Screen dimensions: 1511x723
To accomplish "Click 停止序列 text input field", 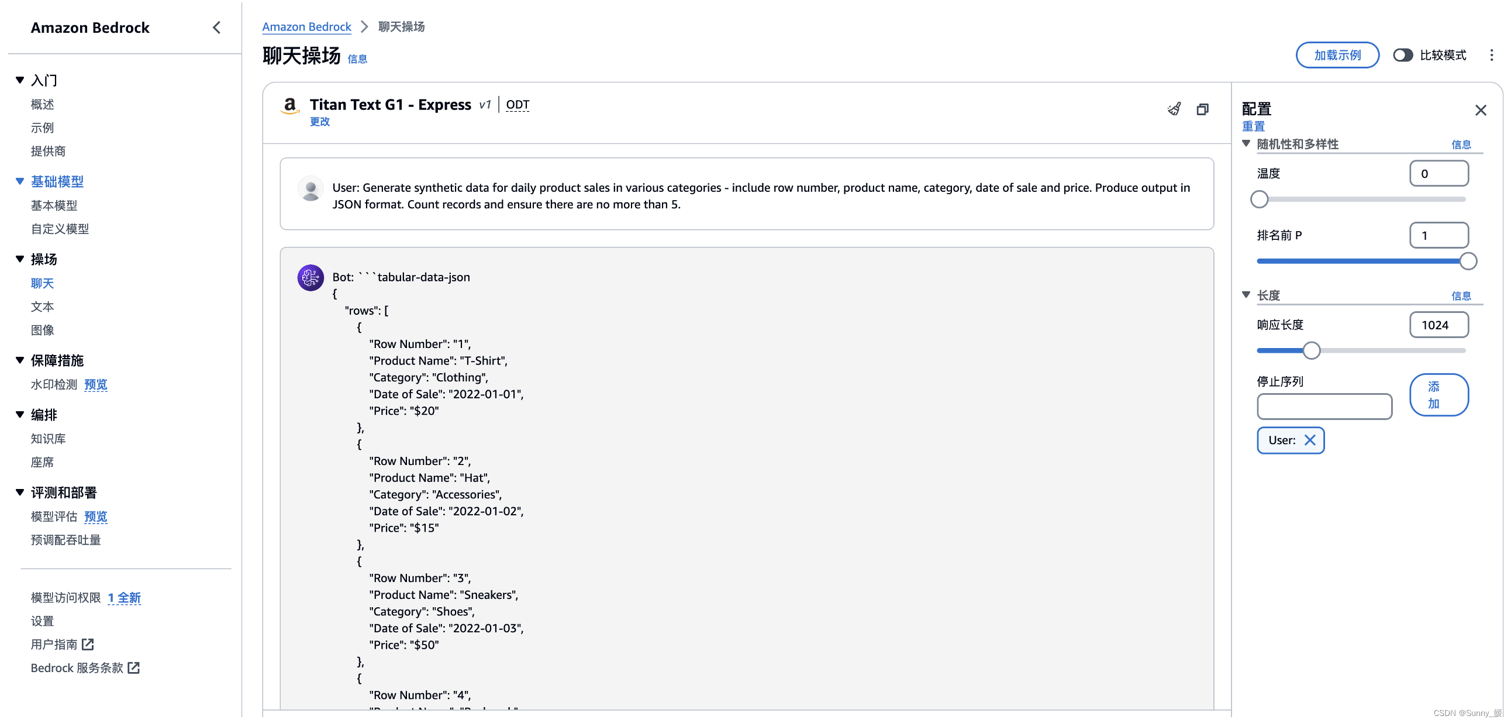I will click(x=1324, y=407).
